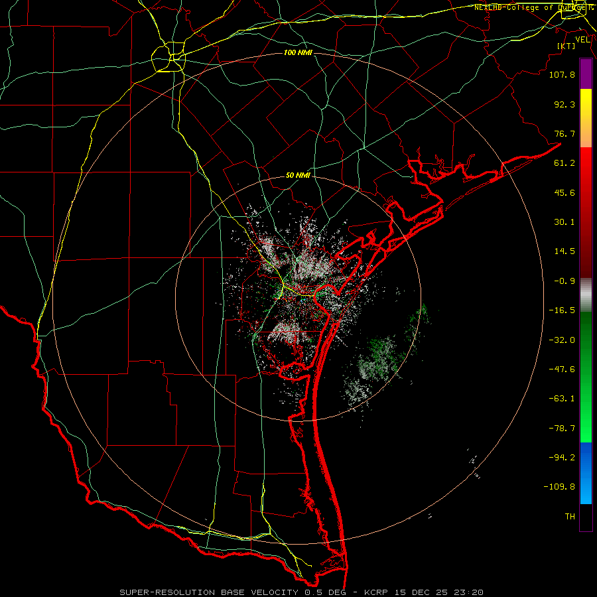Click the -63.1 legend value
The height and width of the screenshot is (597, 597).
click(x=562, y=399)
